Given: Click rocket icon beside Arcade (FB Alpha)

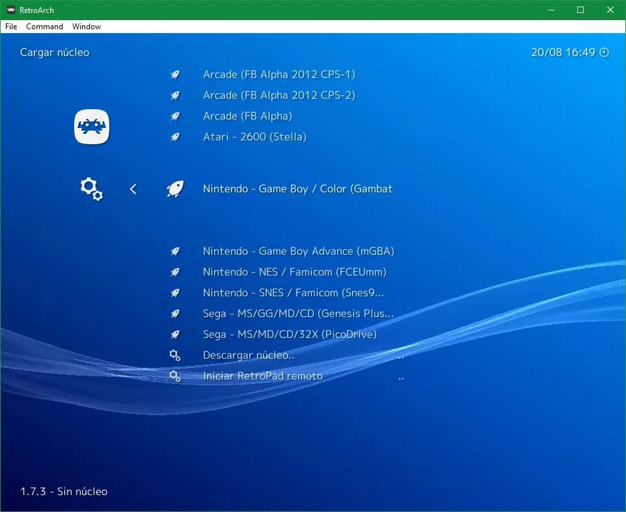Looking at the screenshot, I should 175,116.
